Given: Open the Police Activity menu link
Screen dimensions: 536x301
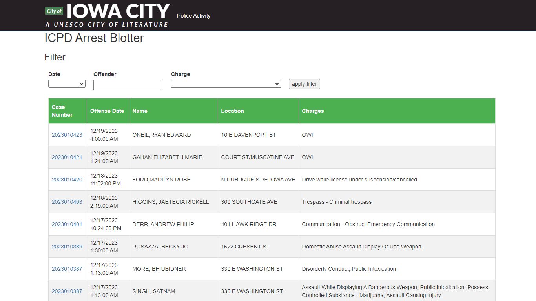Looking at the screenshot, I should pyautogui.click(x=193, y=16).
